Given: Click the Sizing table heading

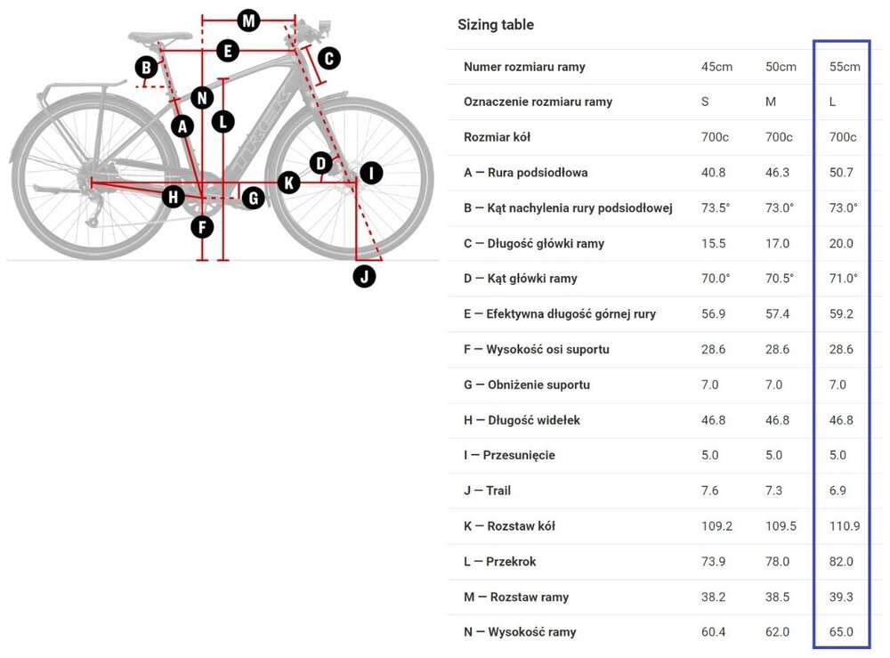Looking at the screenshot, I should pyautogui.click(x=496, y=25).
